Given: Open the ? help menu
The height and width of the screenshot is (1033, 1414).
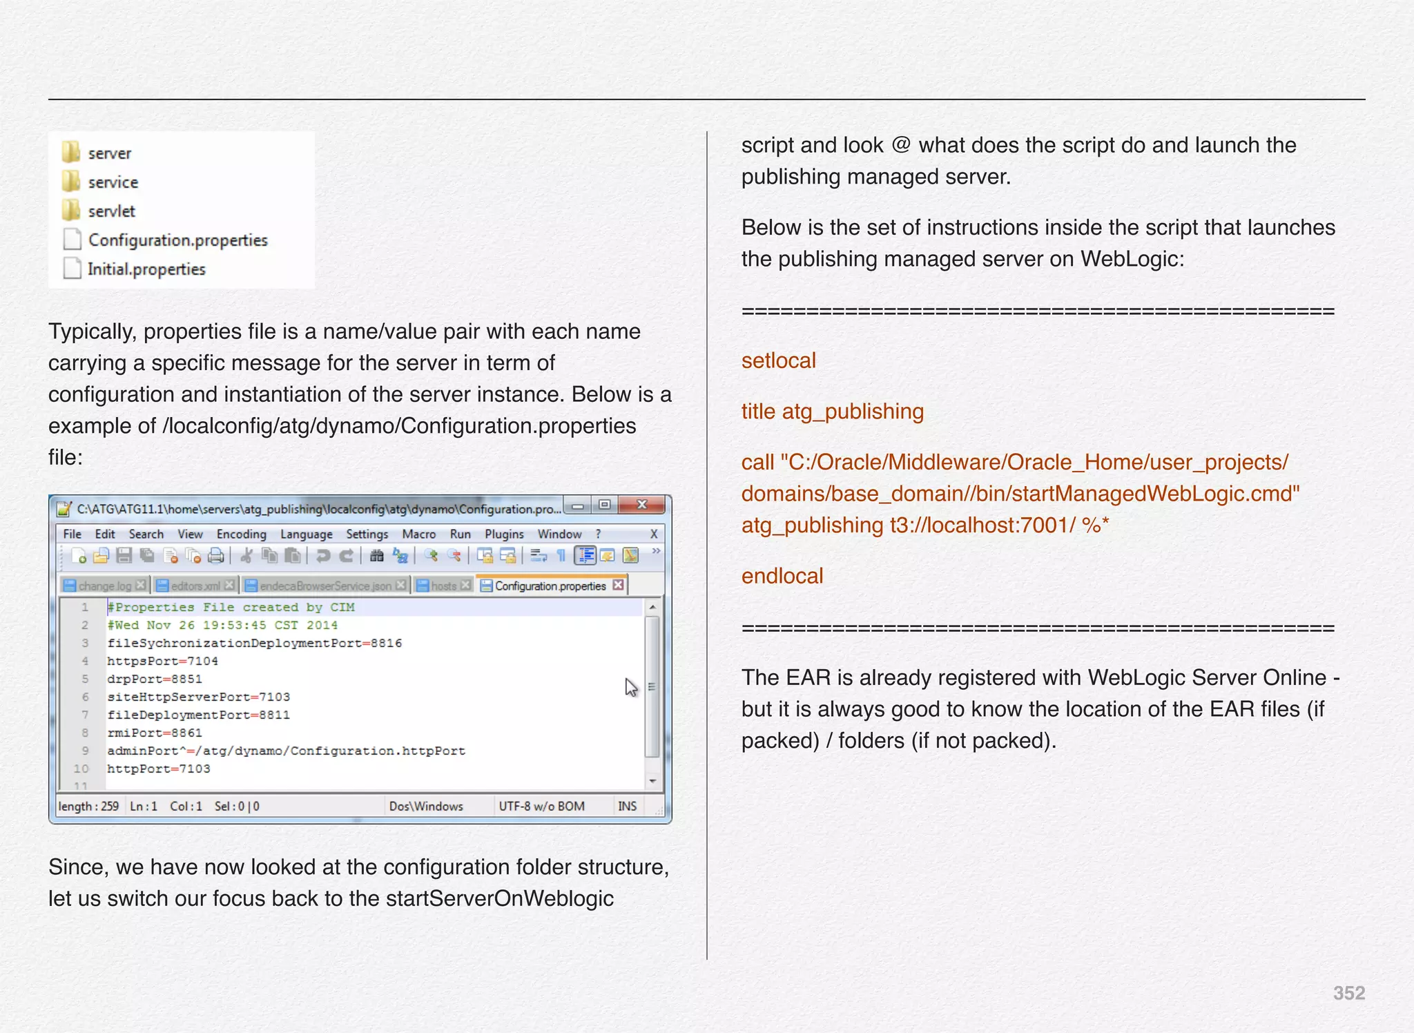Looking at the screenshot, I should tap(599, 534).
